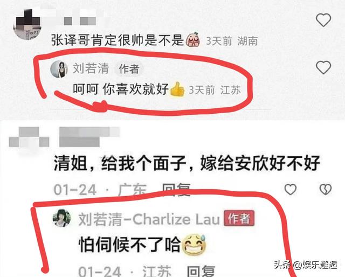Open blurred avatar of top commenter
Viewport: 345px width, 277px height.
click(27, 24)
